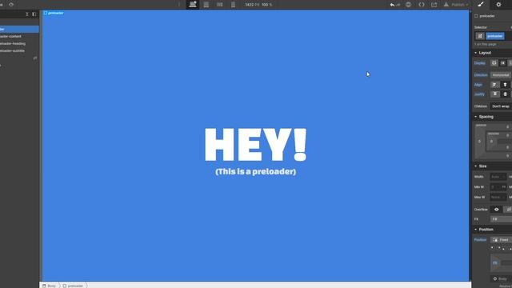Image resolution: width=512 pixels, height=288 pixels.
Task: Click the preloader class in Selector field
Action: click(x=494, y=36)
